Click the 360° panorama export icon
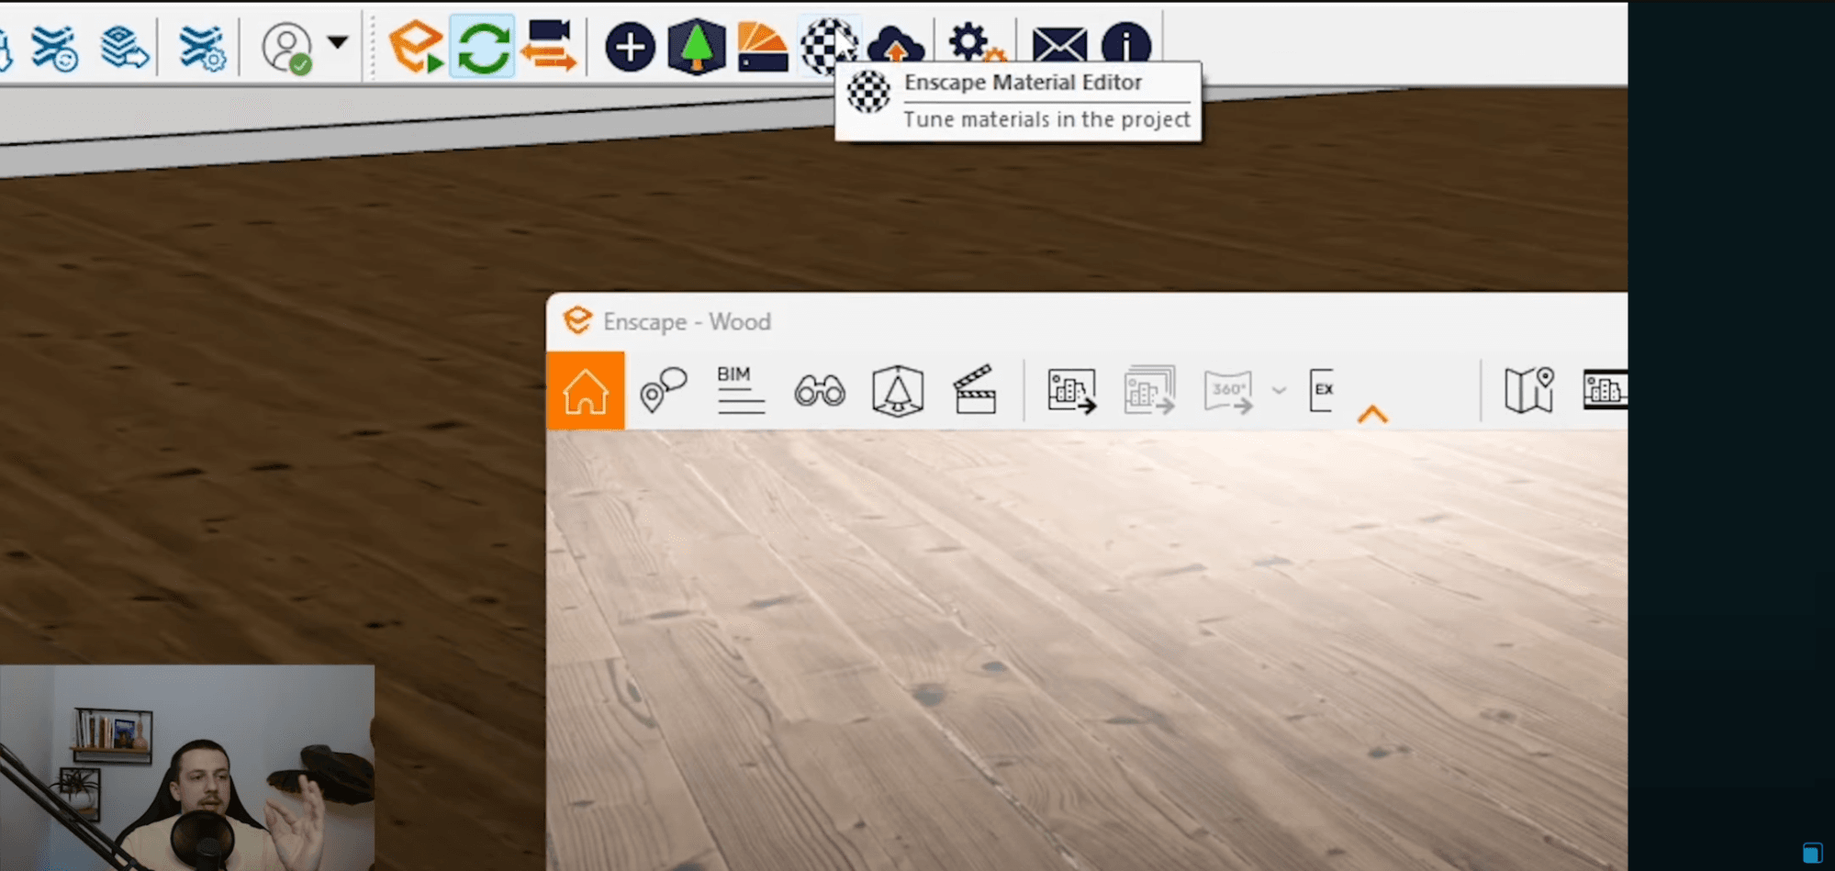The width and height of the screenshot is (1835, 871). tap(1228, 392)
